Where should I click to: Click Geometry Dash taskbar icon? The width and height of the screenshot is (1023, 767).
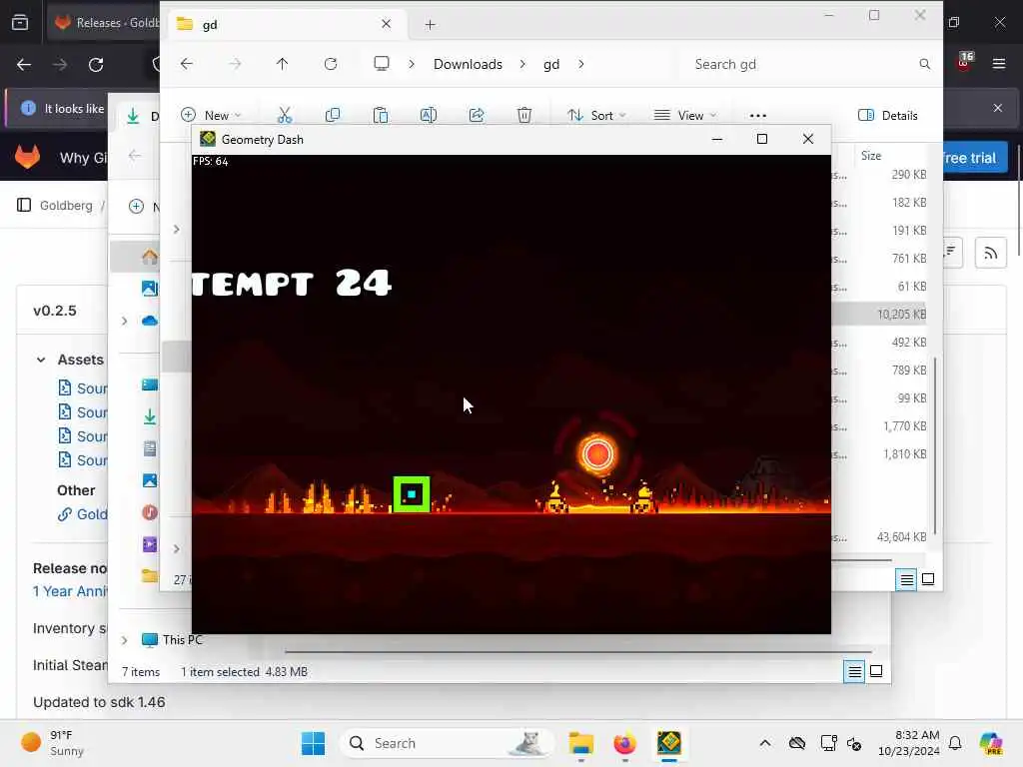tap(668, 743)
